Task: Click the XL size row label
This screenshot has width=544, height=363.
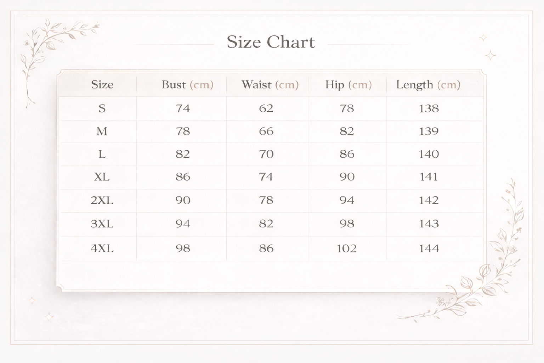Action: [102, 177]
